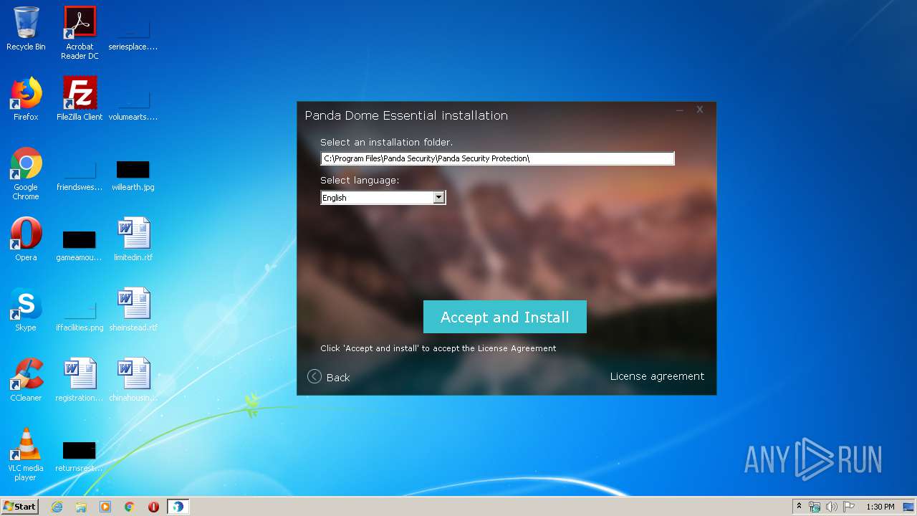Select the friendswes file on desktop
917x516 pixels.
80,174
